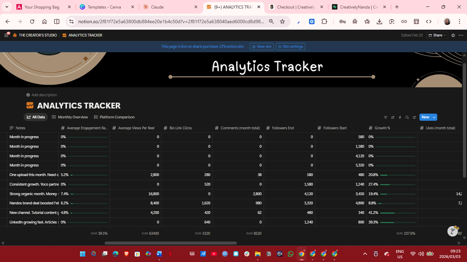Click THE CREATOR'S STUDIO breadcrumb link
The image size is (467, 262).
coord(38,35)
